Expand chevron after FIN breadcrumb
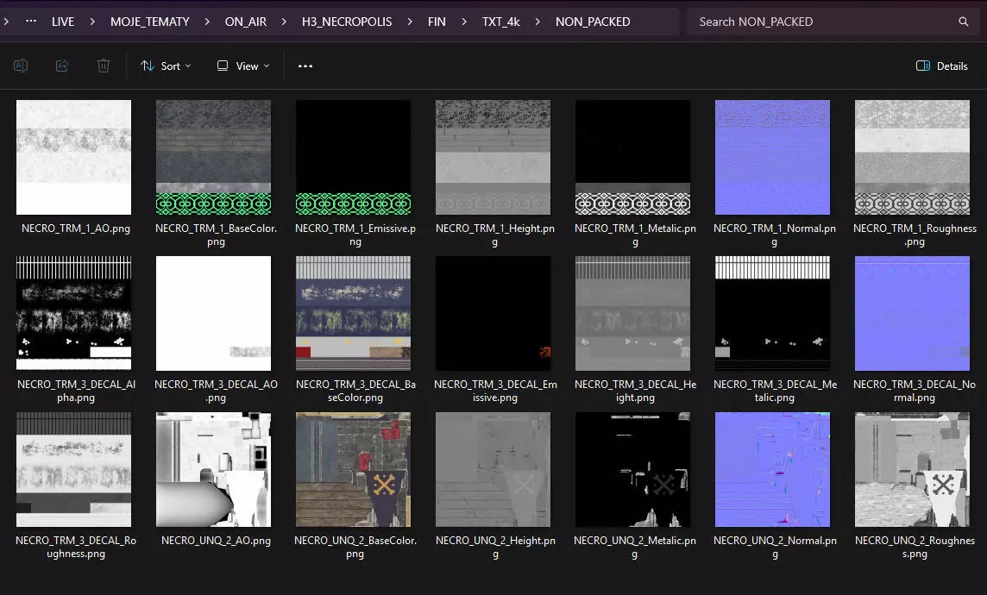The width and height of the screenshot is (987, 595). (x=464, y=22)
